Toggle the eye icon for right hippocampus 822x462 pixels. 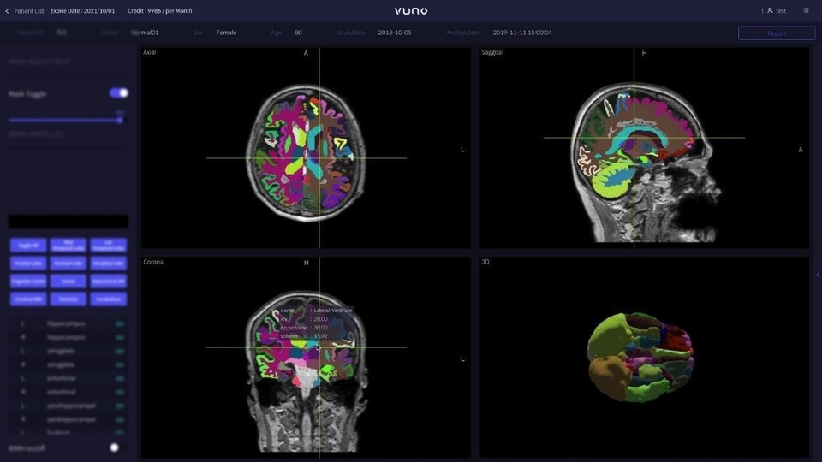119,338
